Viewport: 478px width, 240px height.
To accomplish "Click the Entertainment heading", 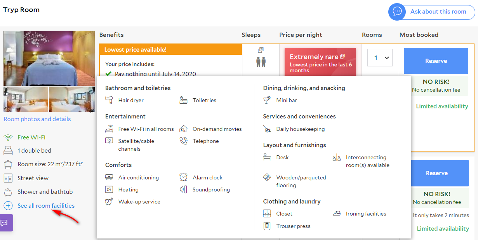I will [x=125, y=117].
